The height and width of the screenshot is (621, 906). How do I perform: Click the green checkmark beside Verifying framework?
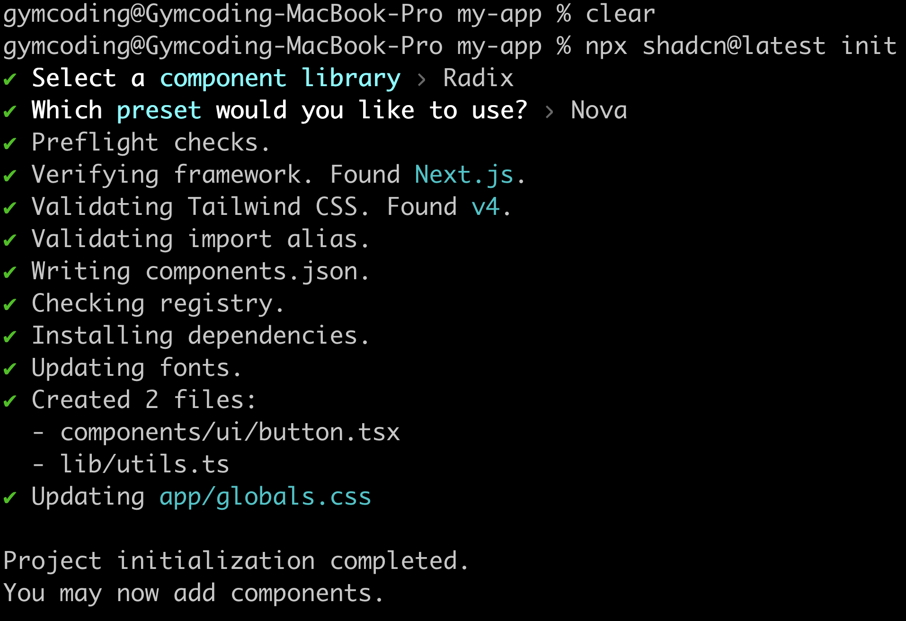click(9, 176)
